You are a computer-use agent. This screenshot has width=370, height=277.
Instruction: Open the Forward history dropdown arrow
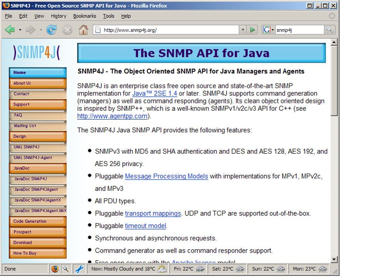(41, 30)
